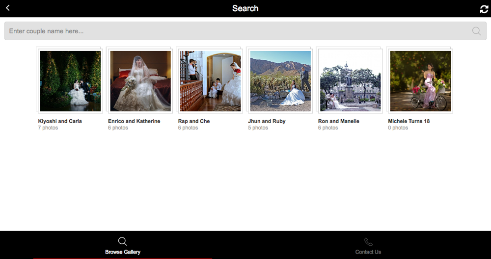This screenshot has height=259, width=491.
Task: Open the Rap and Che album thumbnail
Action: (x=210, y=81)
